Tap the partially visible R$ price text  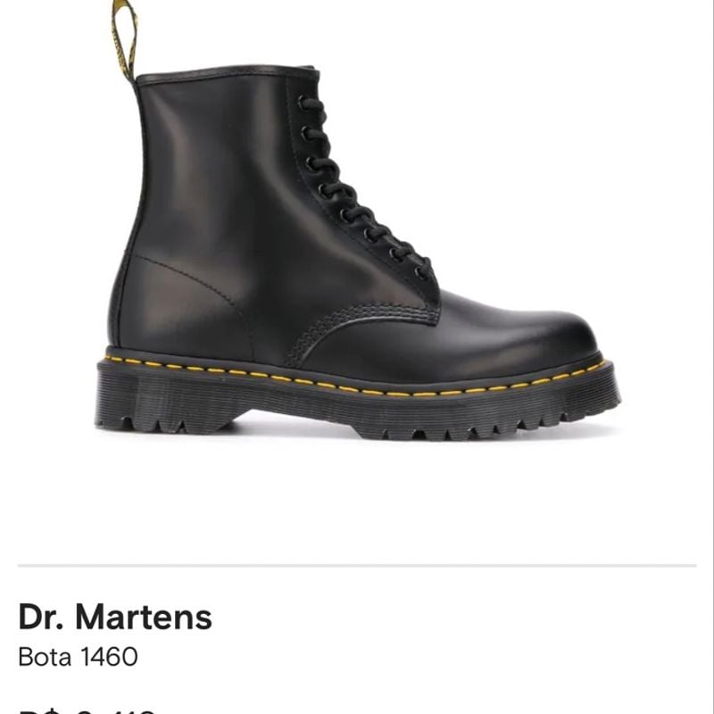(x=87, y=710)
